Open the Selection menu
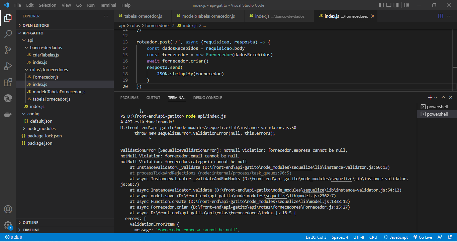Viewport: 457px width, 242px height. (x=48, y=5)
